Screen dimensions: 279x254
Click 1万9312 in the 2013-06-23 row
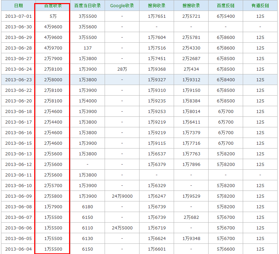pyautogui.click(x=191, y=80)
